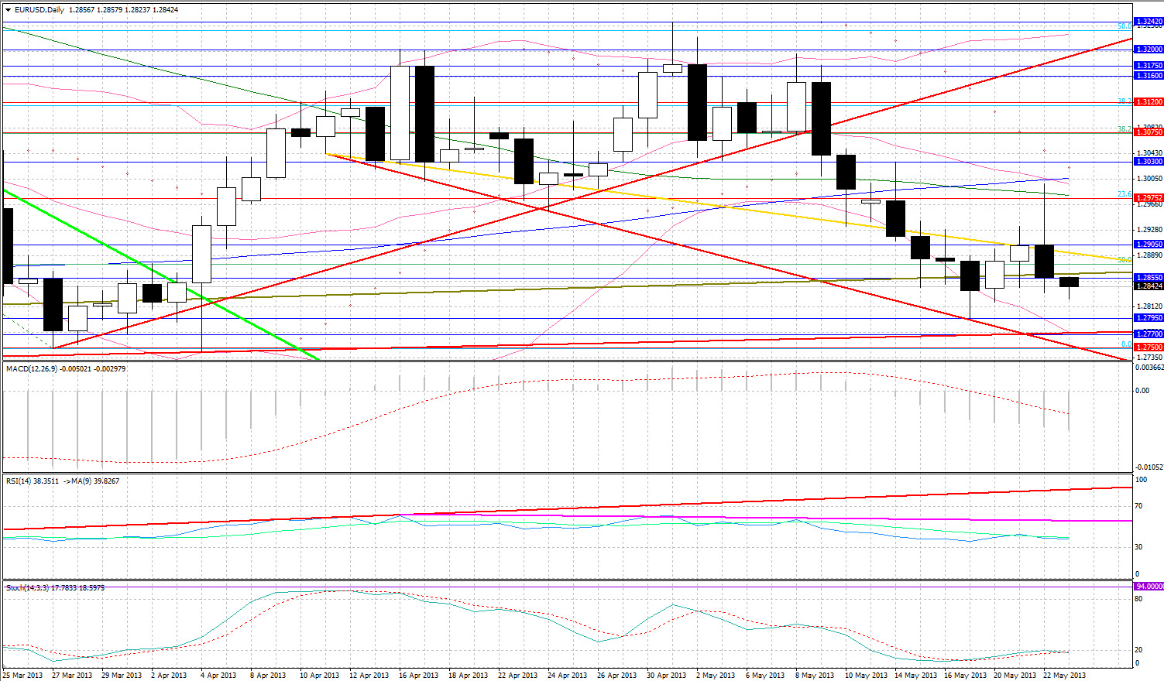
Task: Click the purple 94.0000 Stochastic level tag
Action: (1149, 587)
